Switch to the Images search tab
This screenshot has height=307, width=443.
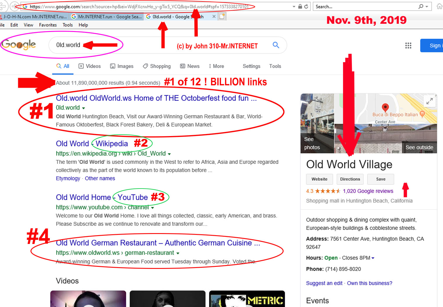tap(122, 66)
